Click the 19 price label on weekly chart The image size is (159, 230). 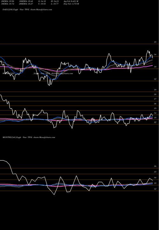(155, 90)
